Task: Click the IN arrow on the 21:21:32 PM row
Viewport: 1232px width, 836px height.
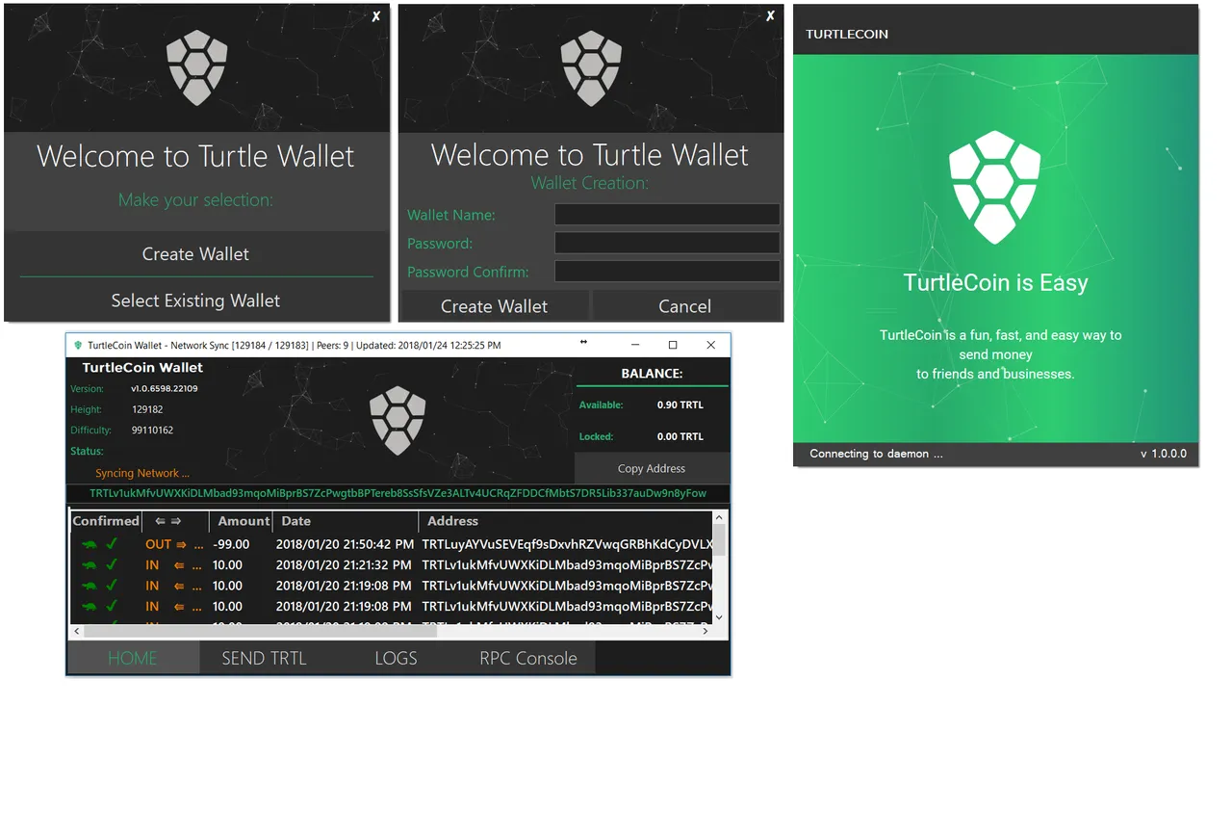Action: [179, 565]
